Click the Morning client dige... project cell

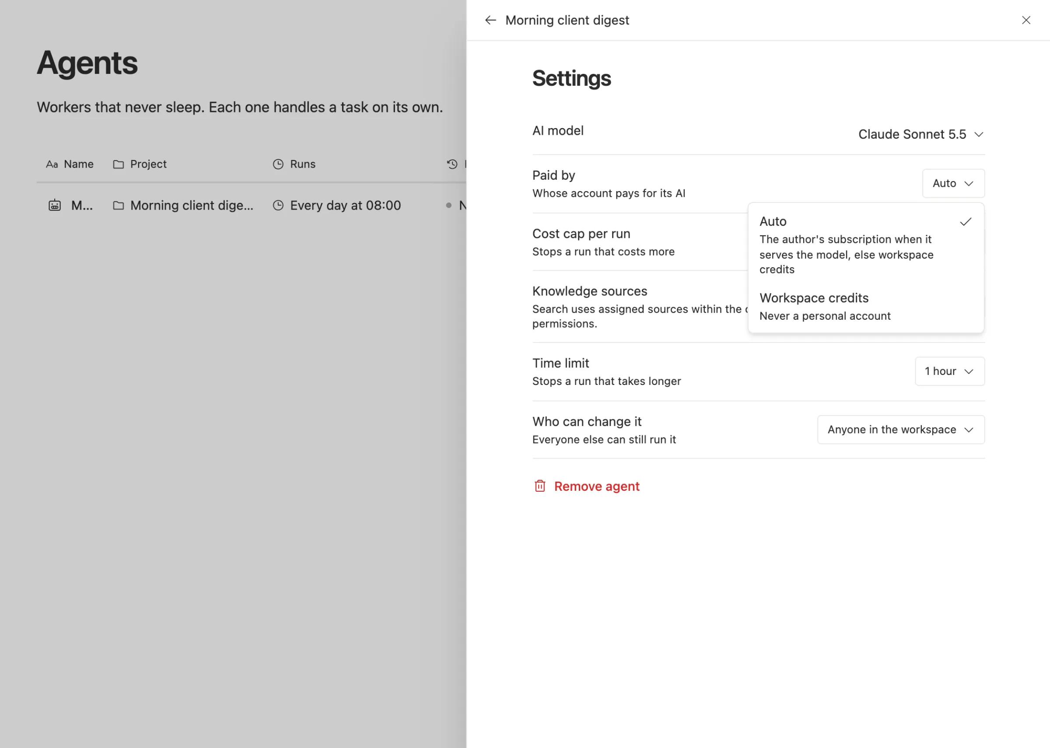[x=183, y=206]
